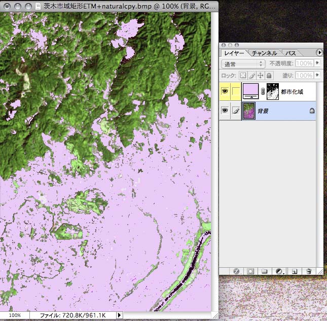Open the 通常 blend mode dropdown
Screen dimensions: 327x321
[243, 64]
